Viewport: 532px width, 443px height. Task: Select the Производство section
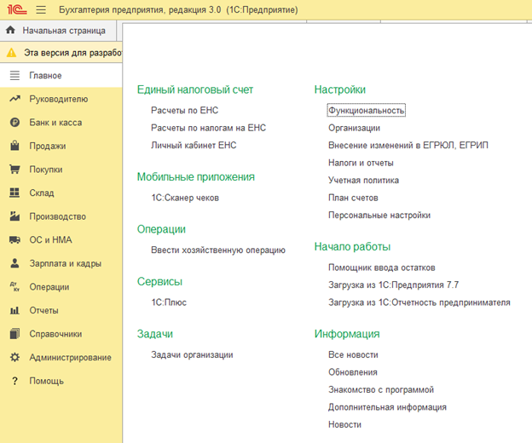click(61, 216)
